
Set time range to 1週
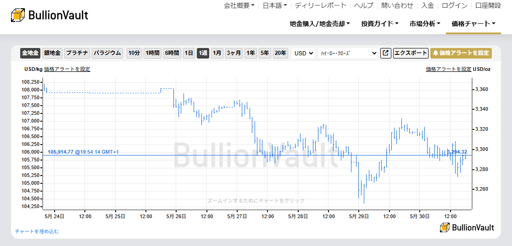coord(203,53)
